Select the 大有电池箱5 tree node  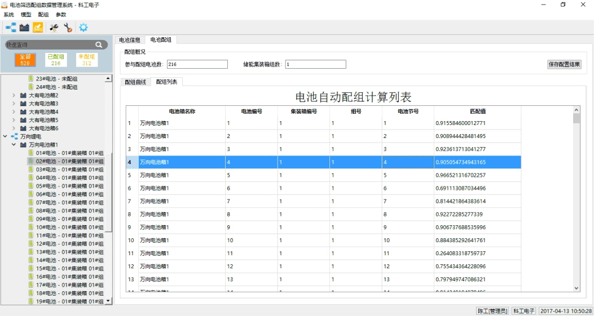43,120
